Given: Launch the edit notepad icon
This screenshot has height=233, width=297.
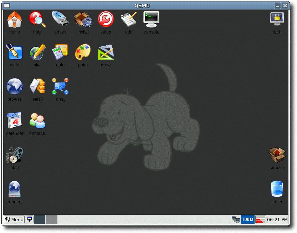Looking at the screenshot, I should point(129,19).
